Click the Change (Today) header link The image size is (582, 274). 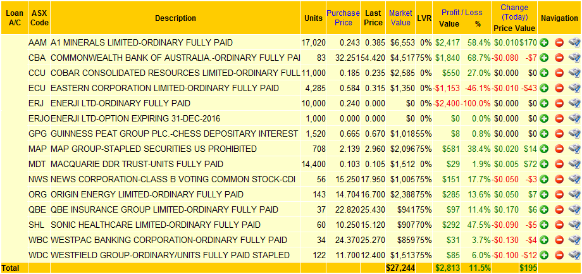click(514, 12)
